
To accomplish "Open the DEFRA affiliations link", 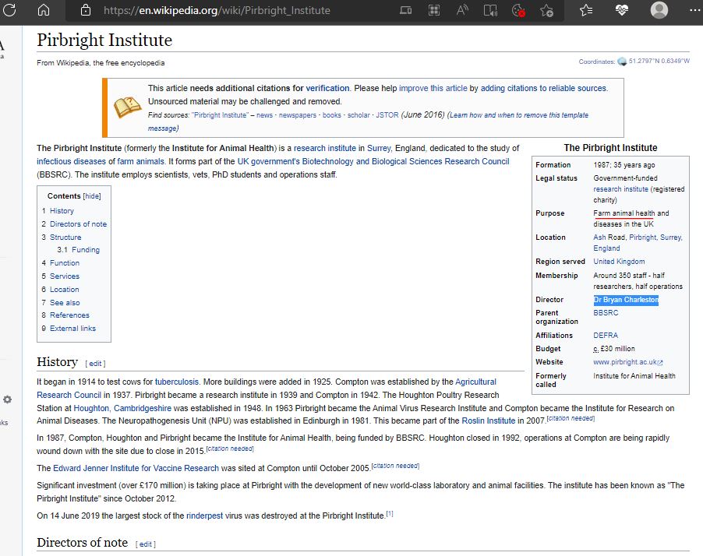I will pyautogui.click(x=606, y=336).
